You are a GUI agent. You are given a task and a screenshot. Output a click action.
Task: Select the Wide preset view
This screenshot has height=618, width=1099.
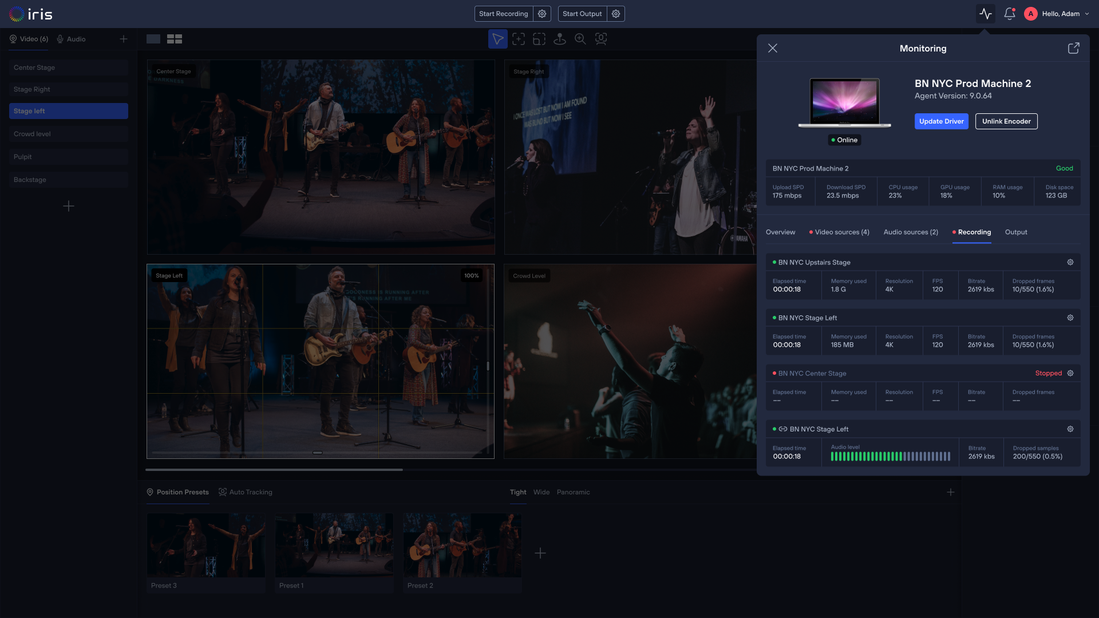coord(541,492)
